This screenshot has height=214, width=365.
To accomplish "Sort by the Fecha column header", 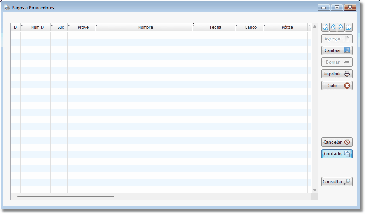I will tap(215, 27).
